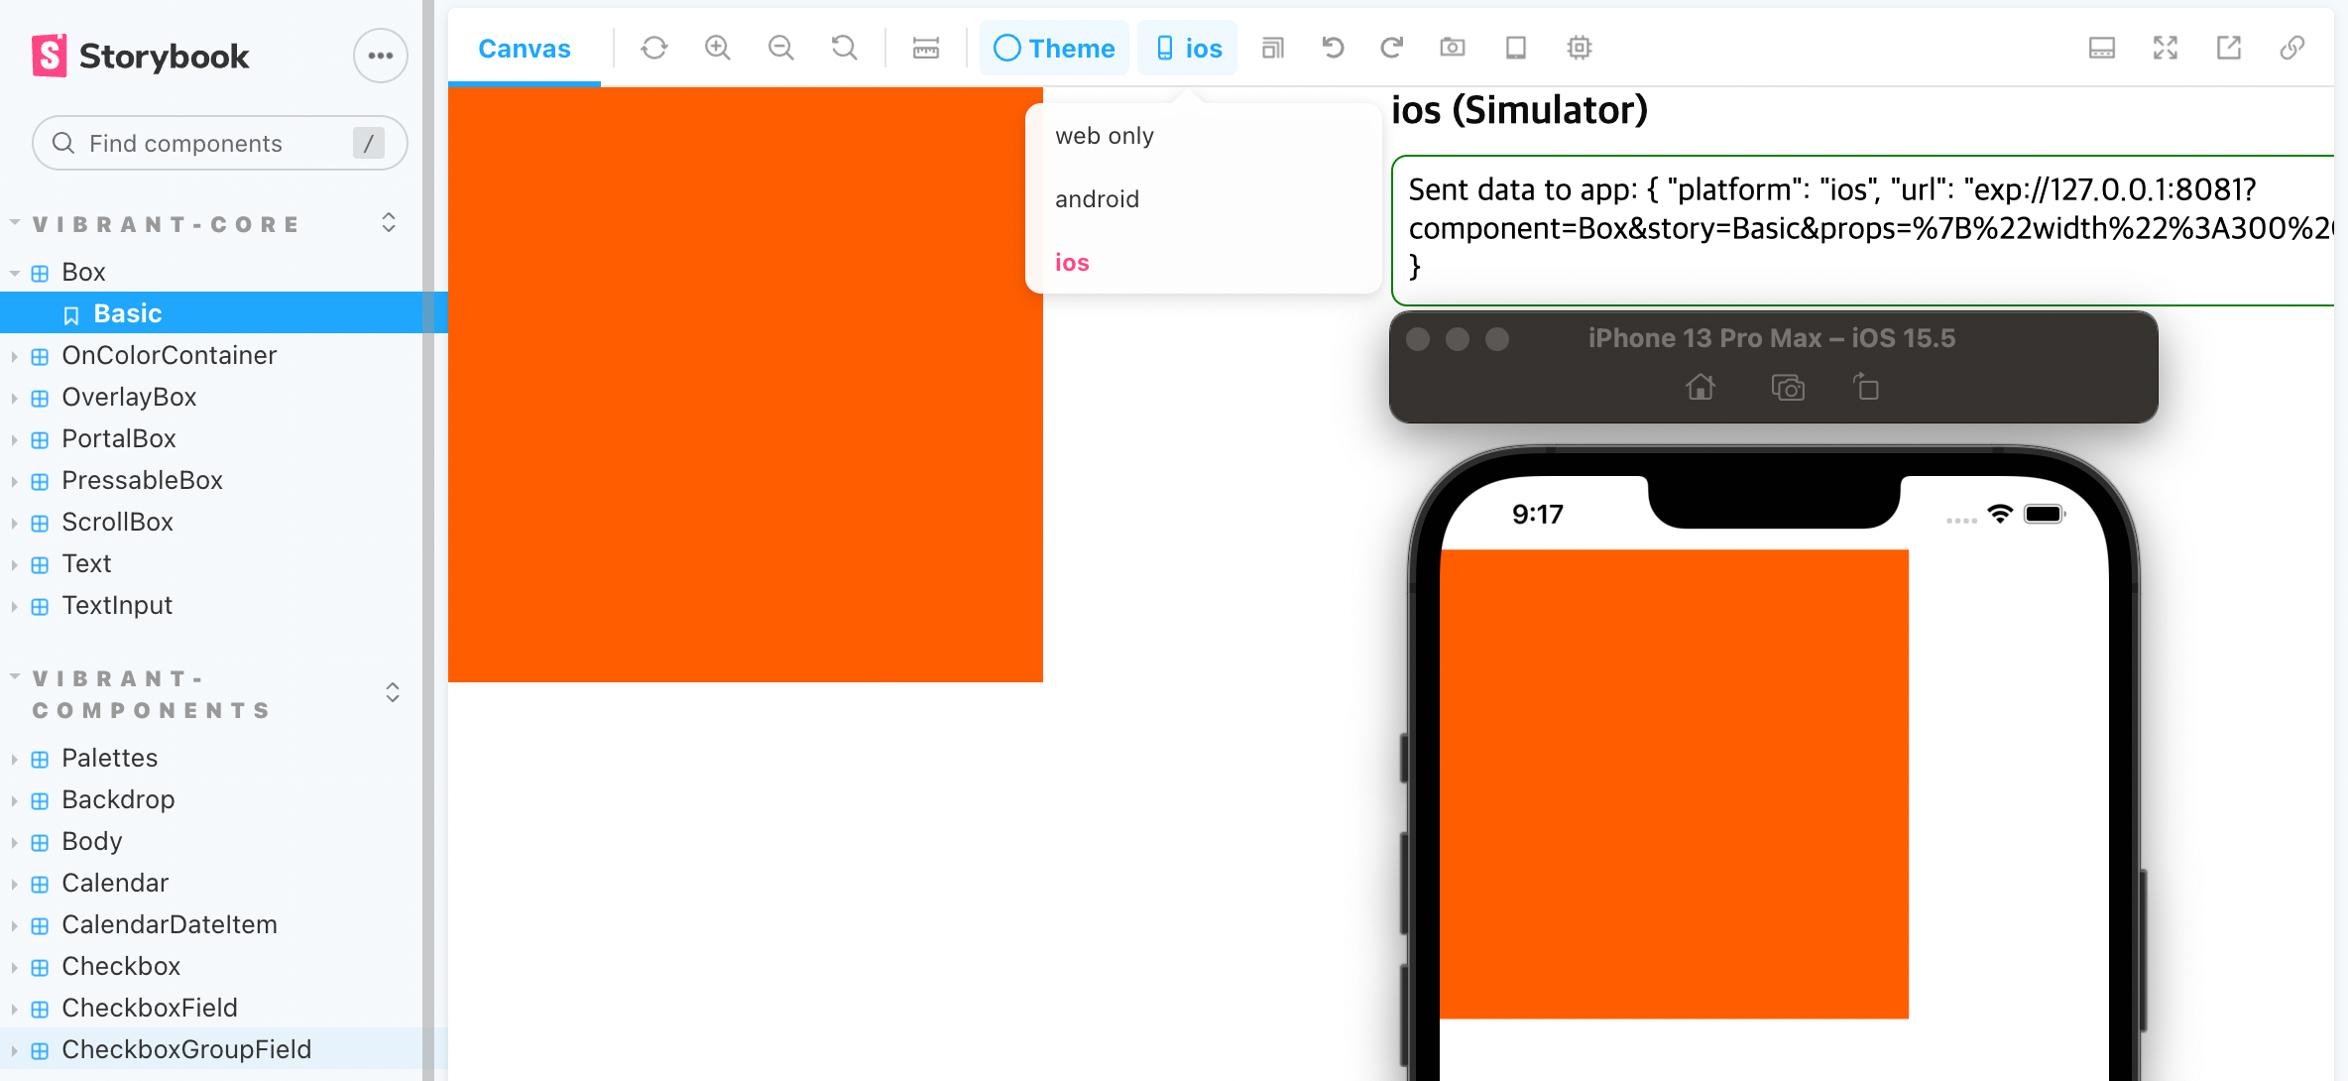Open the Checkbox component in sidebar
The width and height of the screenshot is (2348, 1081).
(121, 966)
